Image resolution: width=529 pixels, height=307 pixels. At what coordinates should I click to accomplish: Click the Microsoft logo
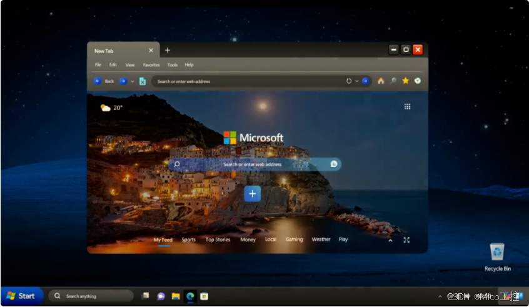click(253, 138)
